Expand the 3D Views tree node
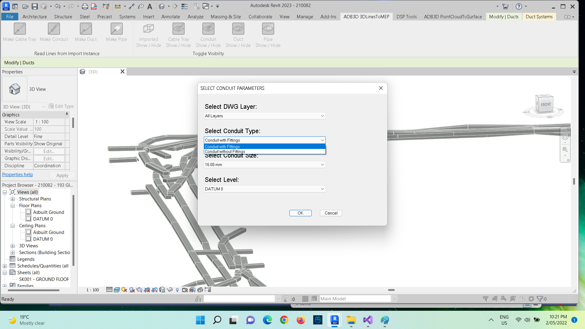Screen dimensions: 585x329 point(12,246)
